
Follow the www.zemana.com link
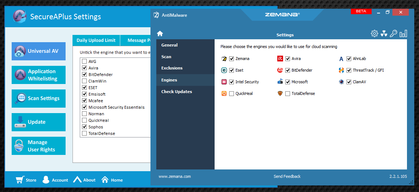(x=175, y=176)
